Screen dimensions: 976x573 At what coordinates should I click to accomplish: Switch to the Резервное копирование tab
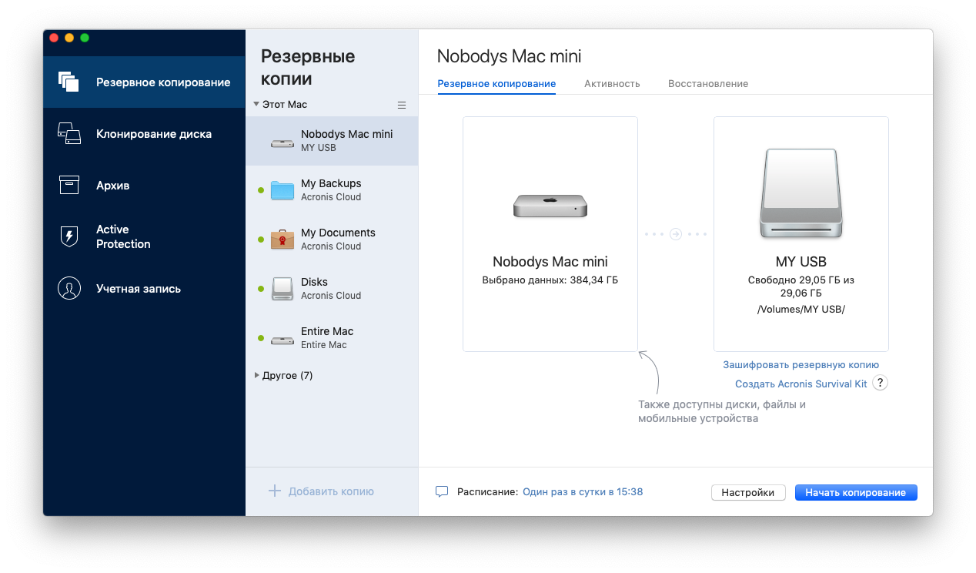[496, 83]
